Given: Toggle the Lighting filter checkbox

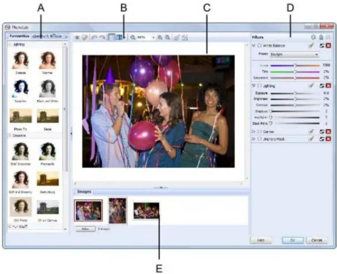Looking at the screenshot, I should [260, 86].
